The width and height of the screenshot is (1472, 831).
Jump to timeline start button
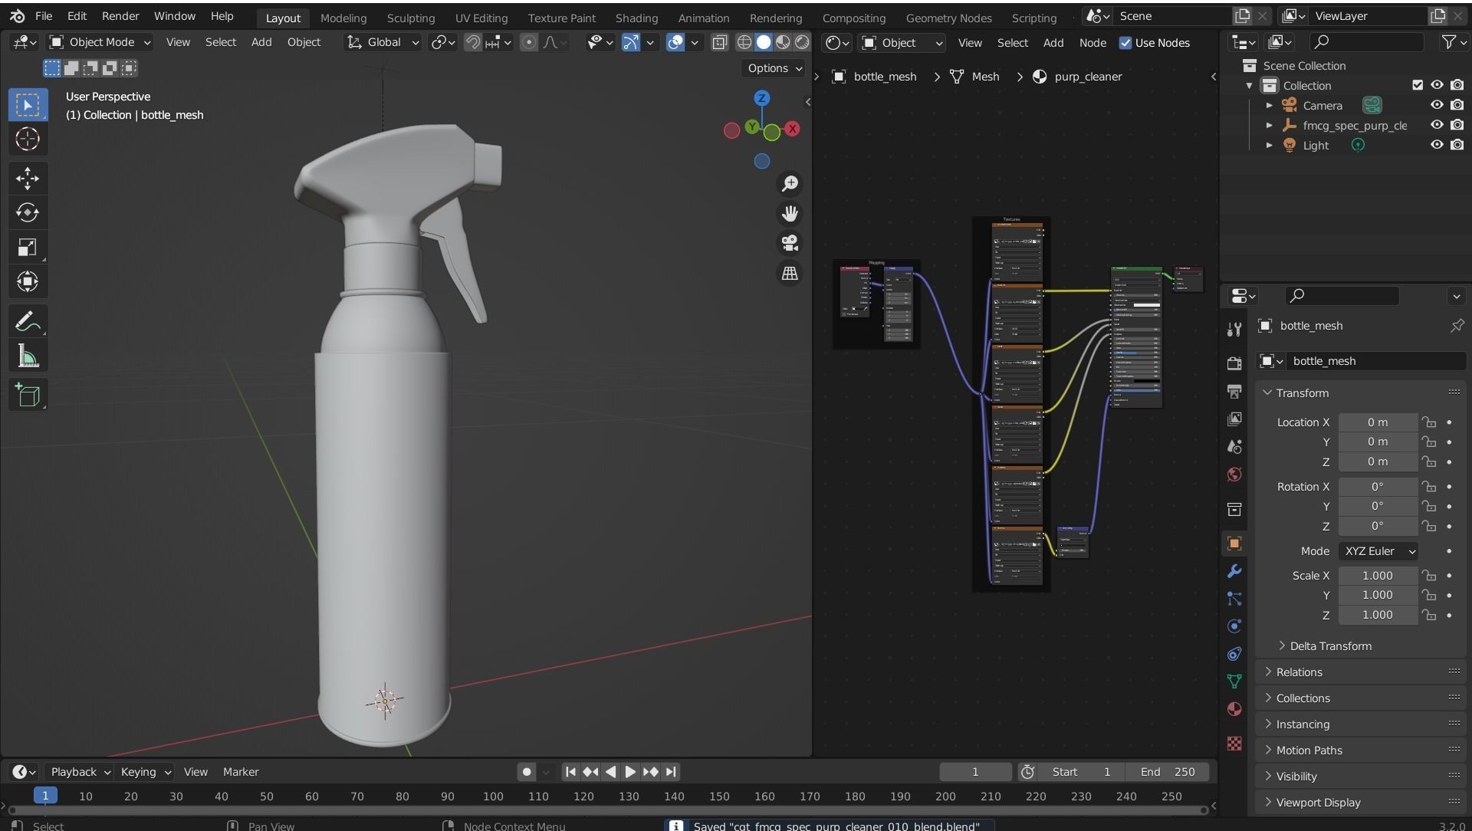point(570,772)
